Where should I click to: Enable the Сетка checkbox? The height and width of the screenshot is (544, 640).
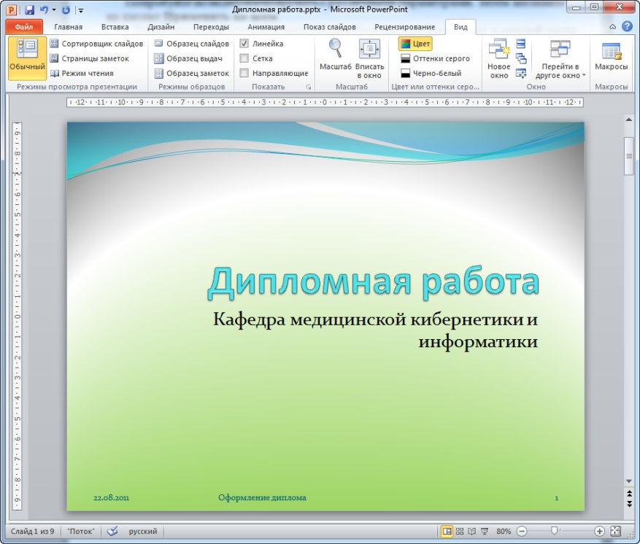(244, 58)
